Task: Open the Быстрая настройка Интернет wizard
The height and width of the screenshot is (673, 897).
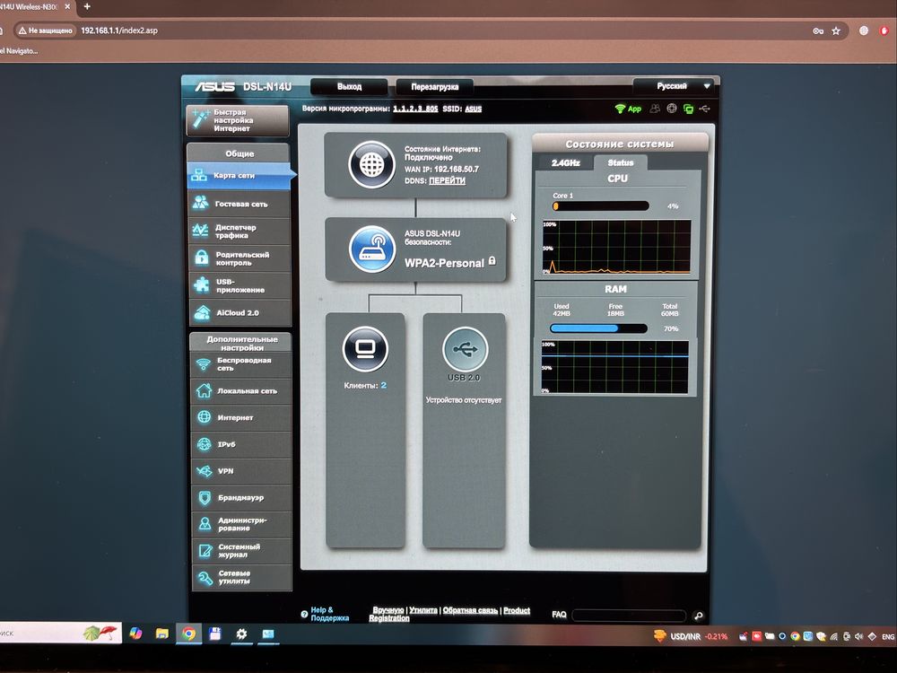Action: point(238,120)
